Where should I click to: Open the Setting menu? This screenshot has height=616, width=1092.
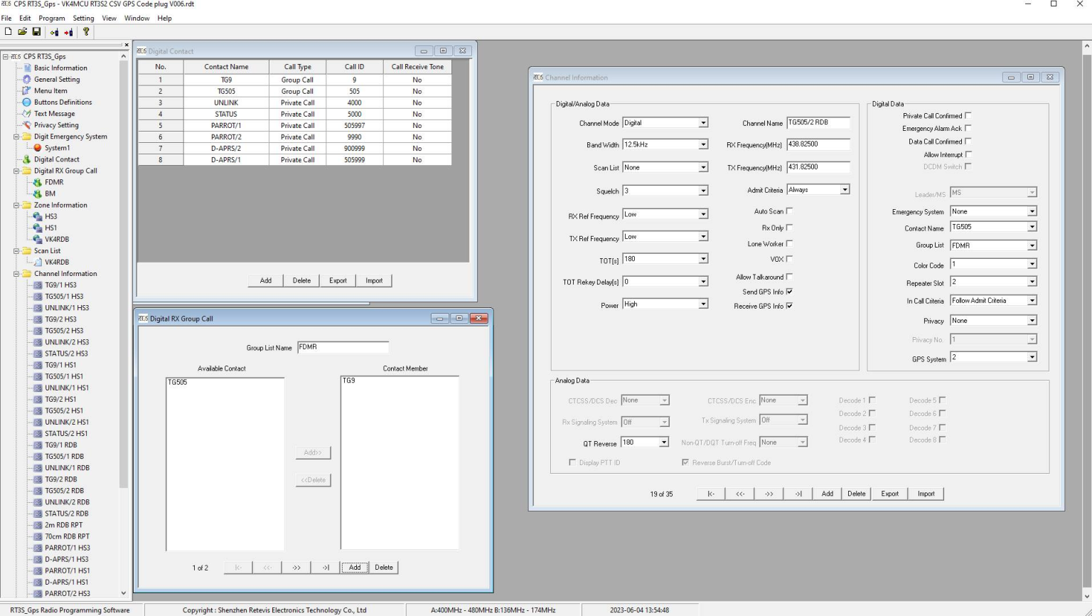(83, 18)
